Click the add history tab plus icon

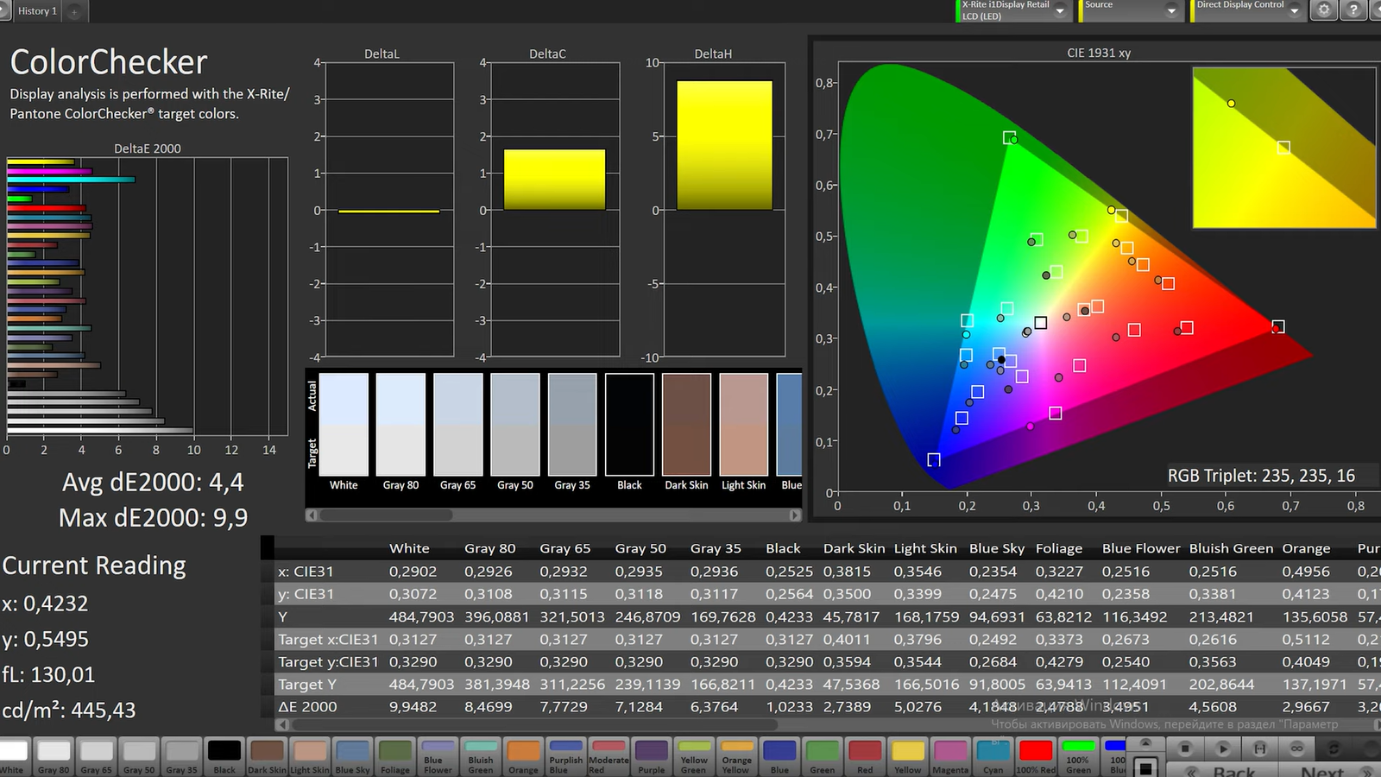click(74, 11)
